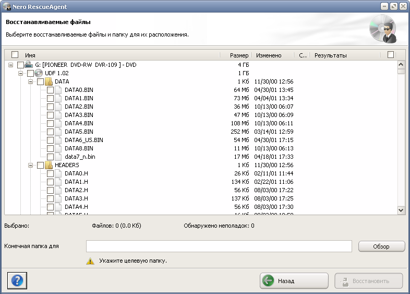Click the Назад back button
Viewport: 410px width, 294px height.
click(294, 281)
